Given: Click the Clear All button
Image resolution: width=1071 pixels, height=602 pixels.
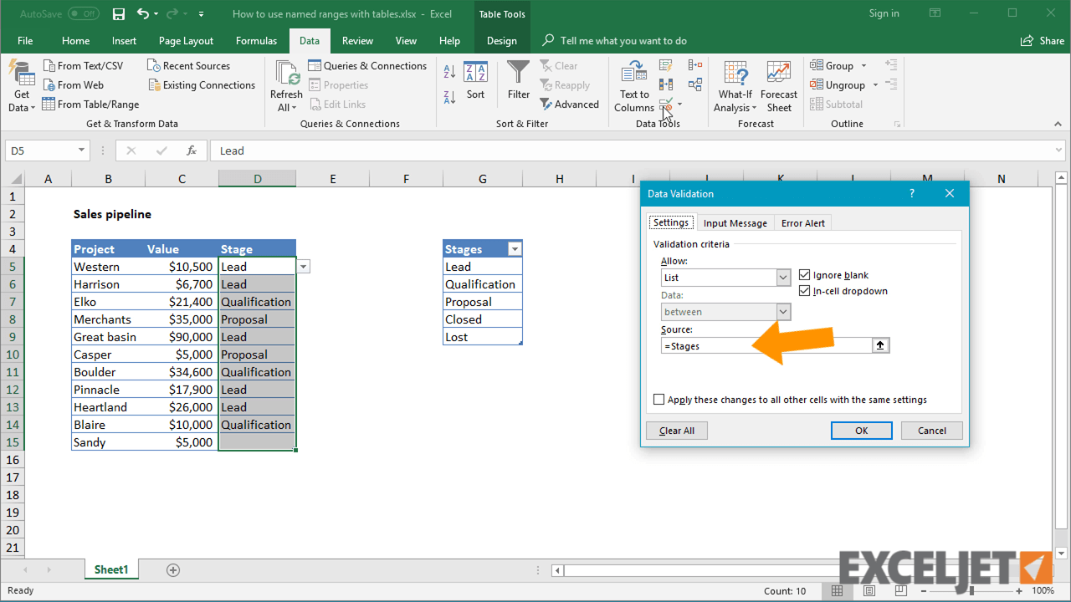Looking at the screenshot, I should coord(676,430).
